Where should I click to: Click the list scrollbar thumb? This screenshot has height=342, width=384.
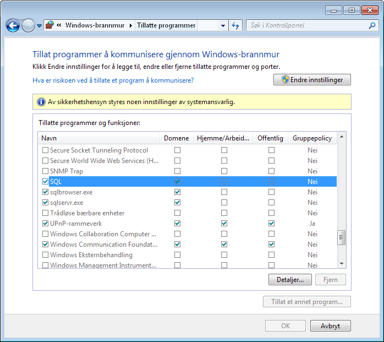(342, 237)
